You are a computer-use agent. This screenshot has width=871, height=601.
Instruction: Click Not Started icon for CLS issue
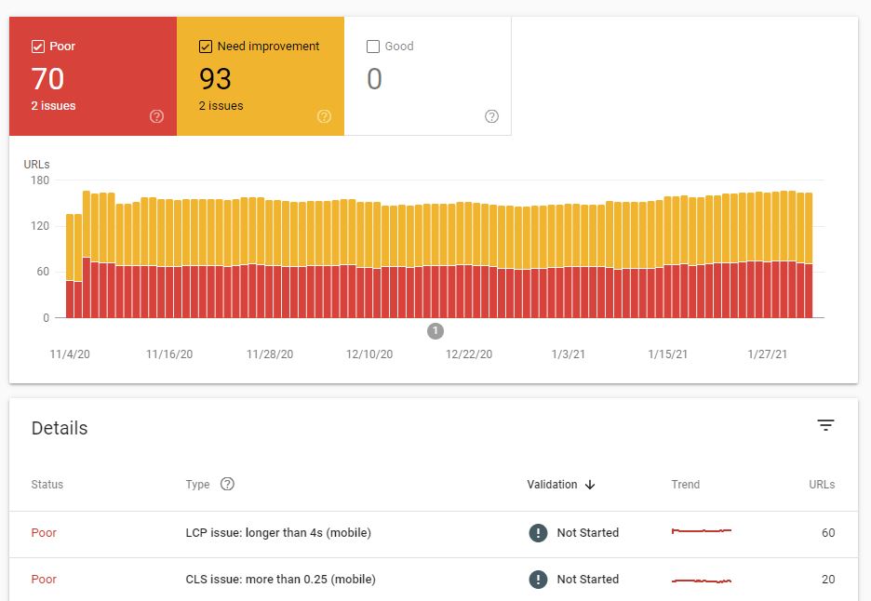tap(538, 580)
